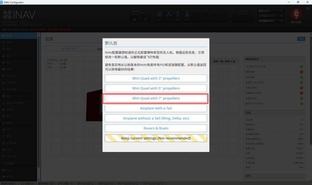Select Airplane with a Tail defaults
Image resolution: width=312 pixels, height=185 pixels.
(x=156, y=108)
